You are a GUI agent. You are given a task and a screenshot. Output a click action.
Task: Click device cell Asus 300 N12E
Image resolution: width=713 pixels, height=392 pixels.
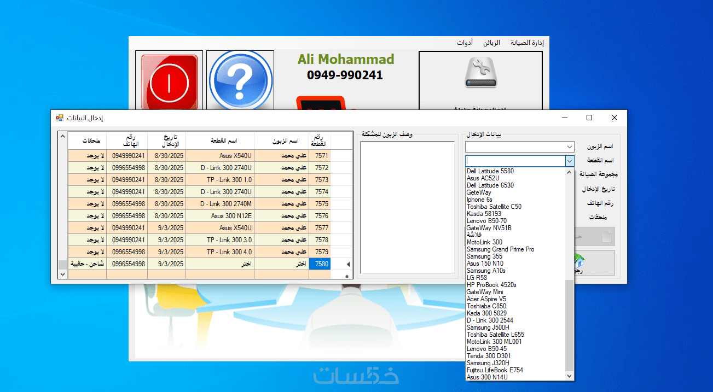(220, 216)
